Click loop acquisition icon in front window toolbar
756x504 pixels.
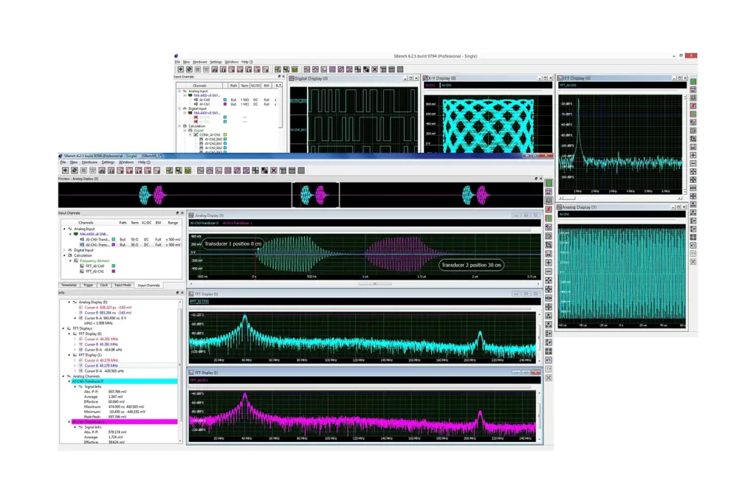[x=75, y=170]
